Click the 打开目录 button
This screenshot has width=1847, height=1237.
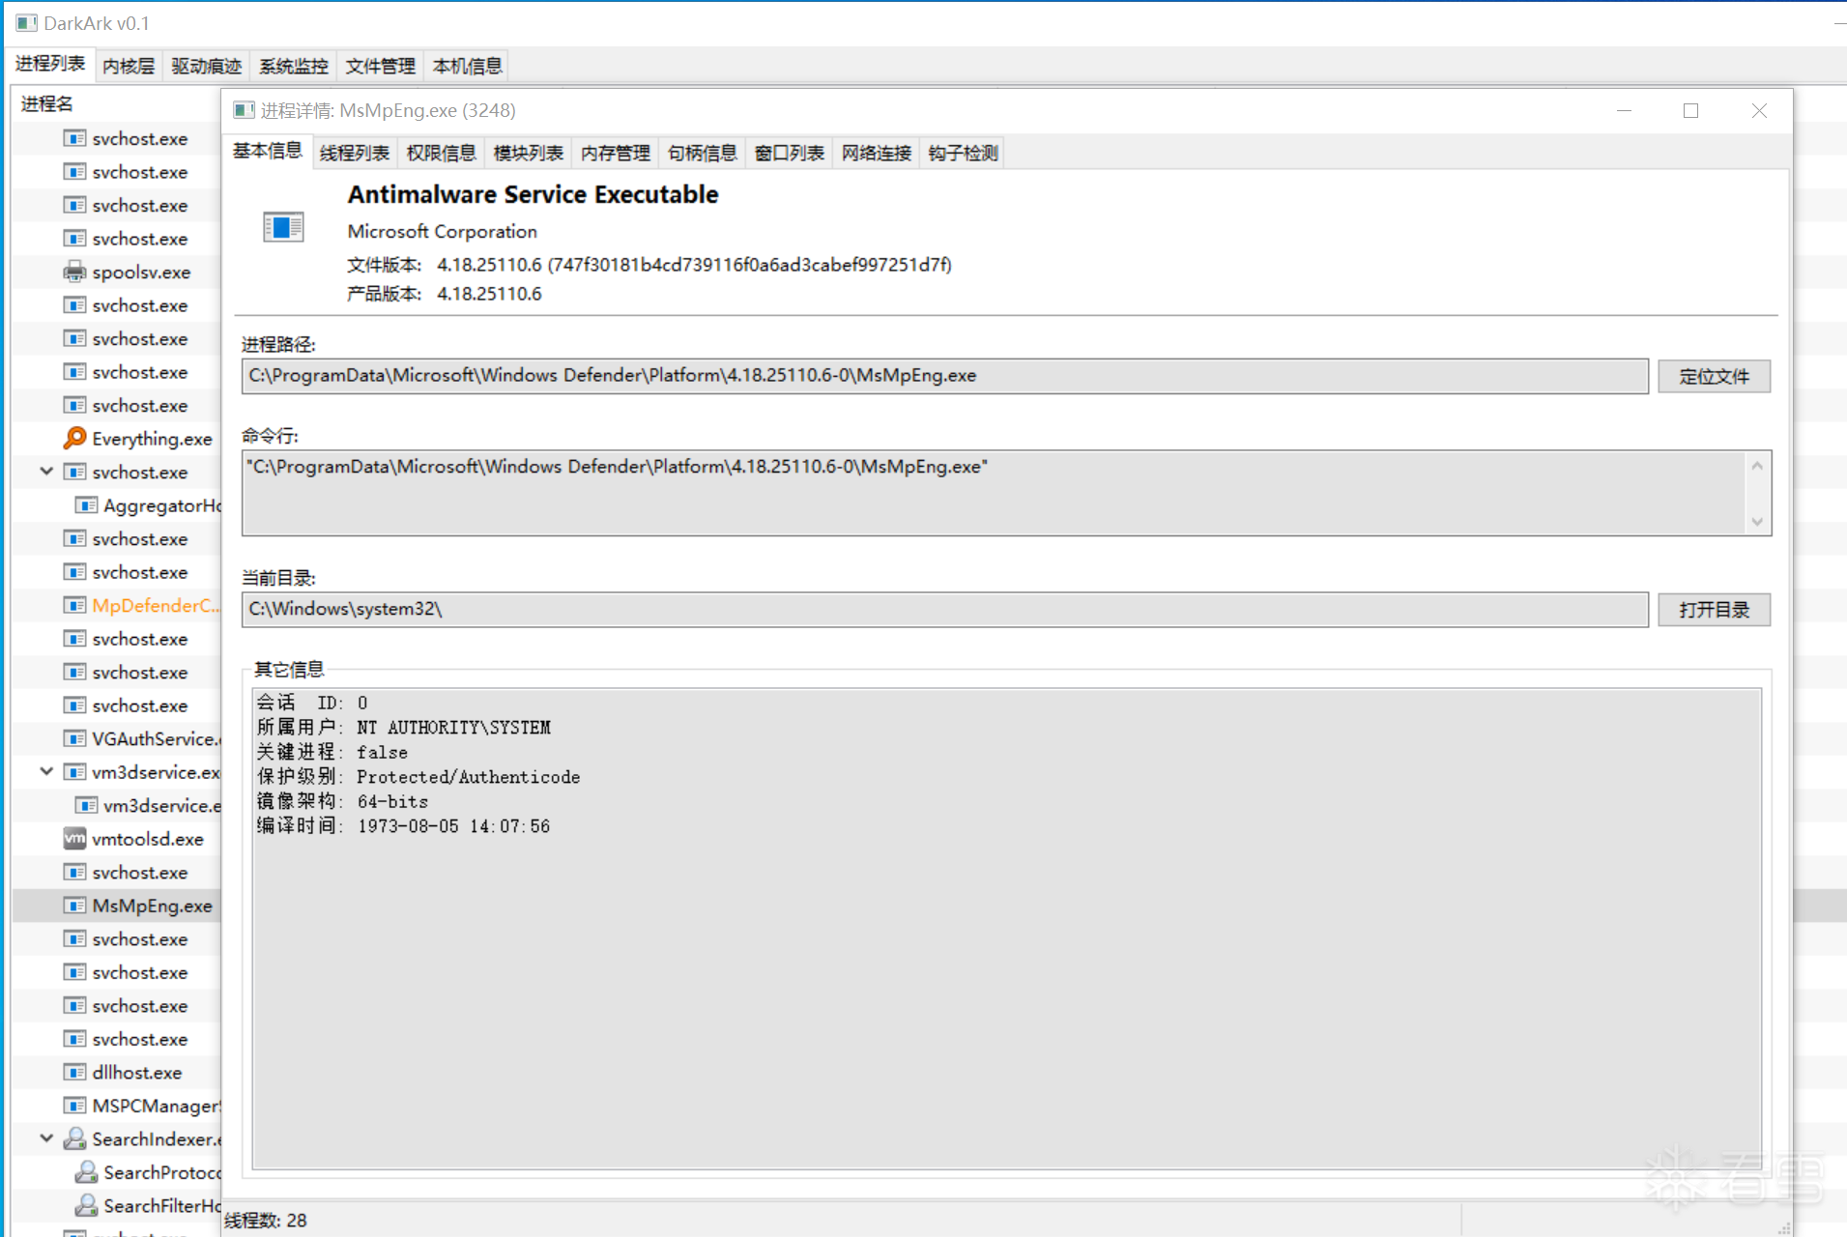(x=1714, y=610)
